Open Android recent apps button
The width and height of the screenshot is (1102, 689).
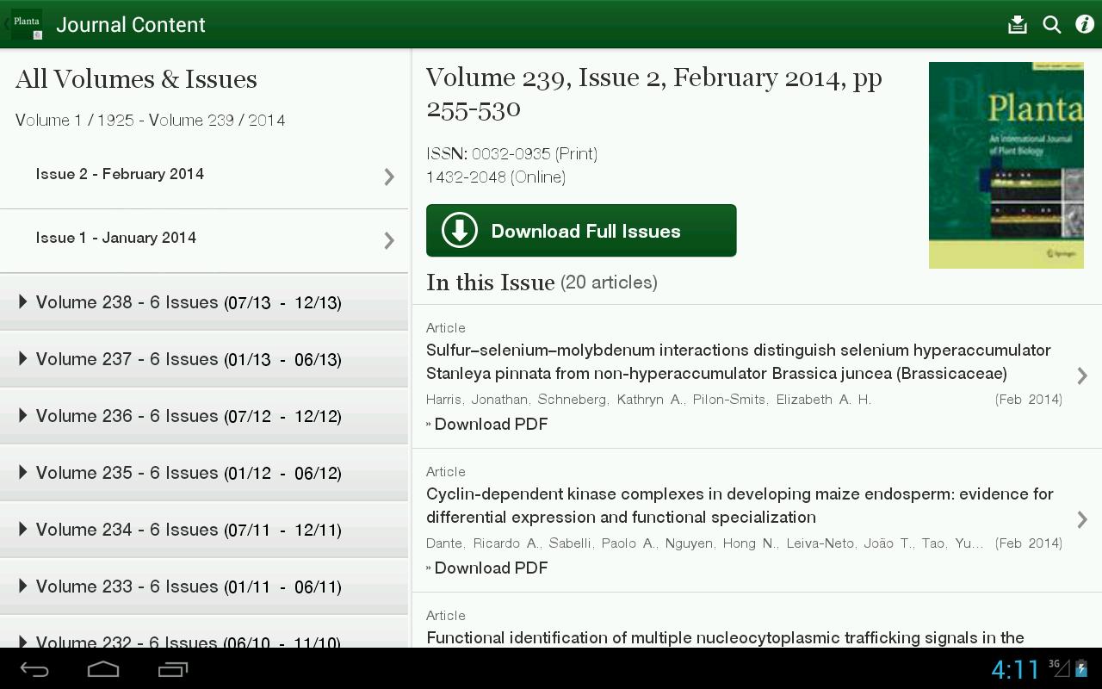click(173, 669)
